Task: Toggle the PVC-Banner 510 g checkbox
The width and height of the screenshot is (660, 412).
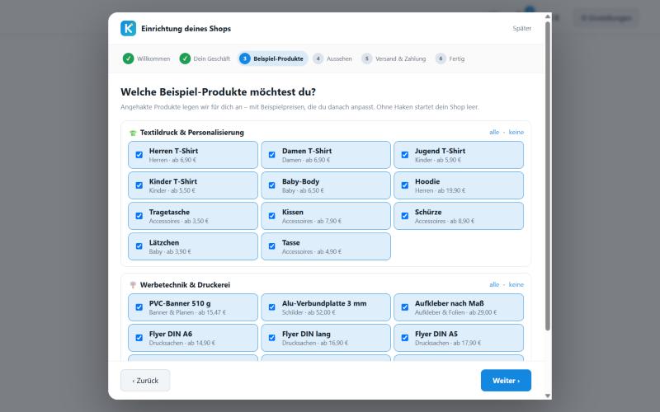Action: [139, 307]
